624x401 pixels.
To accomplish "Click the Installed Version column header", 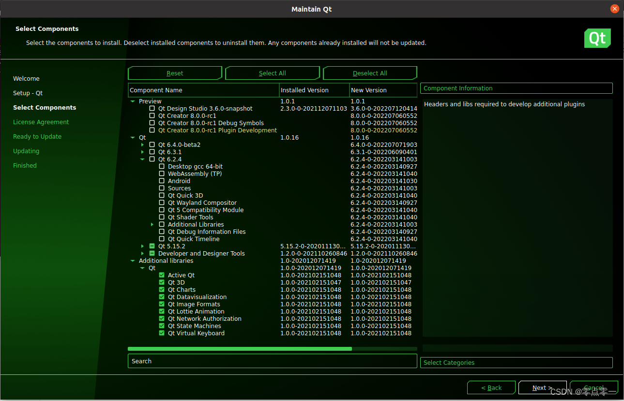I will tap(315, 90).
